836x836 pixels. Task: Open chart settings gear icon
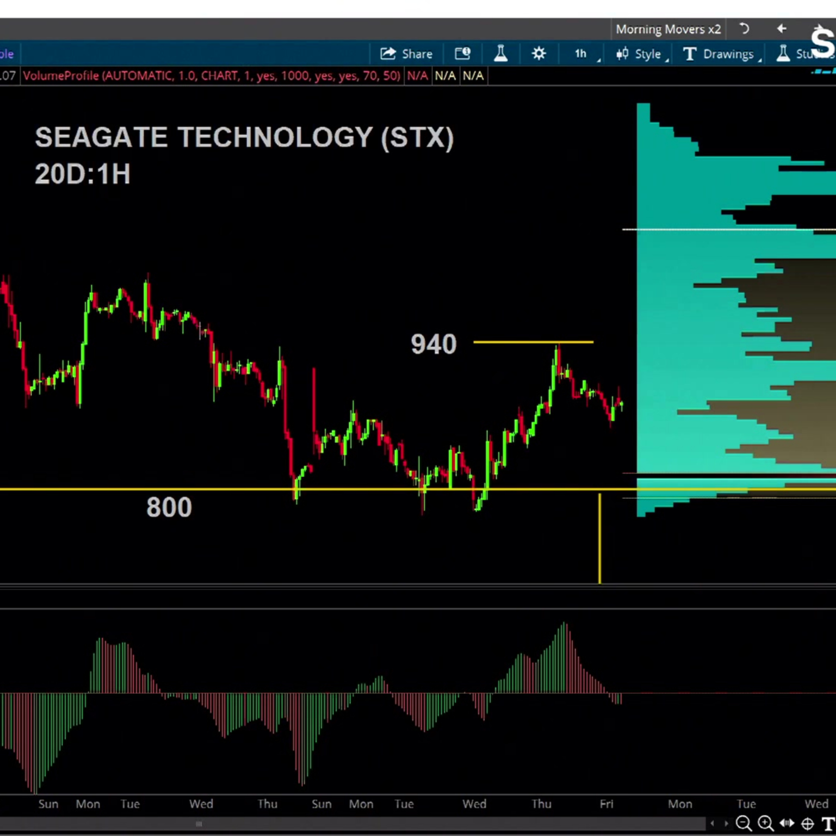539,54
